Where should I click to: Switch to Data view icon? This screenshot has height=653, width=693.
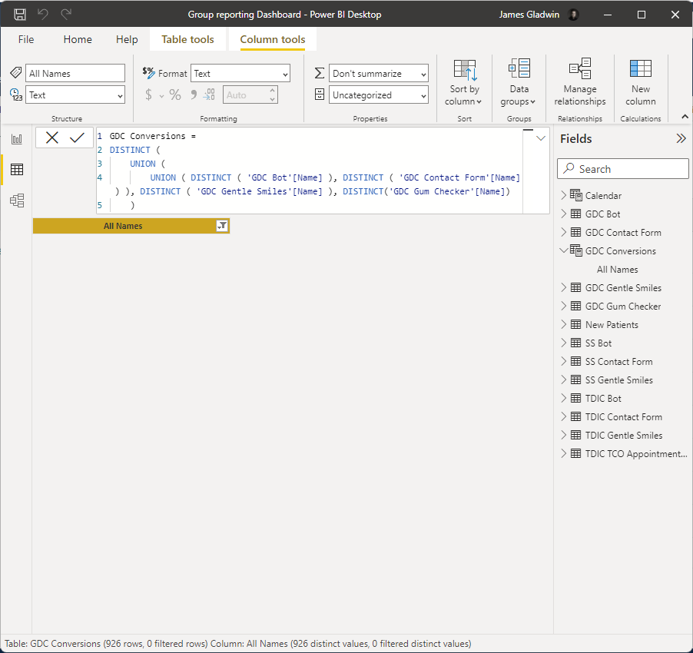(x=17, y=170)
